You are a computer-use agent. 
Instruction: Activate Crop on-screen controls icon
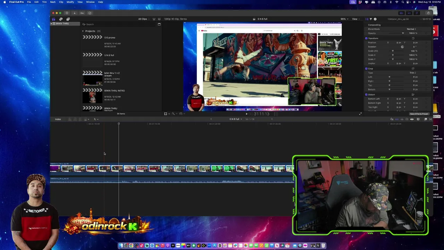coord(413,68)
